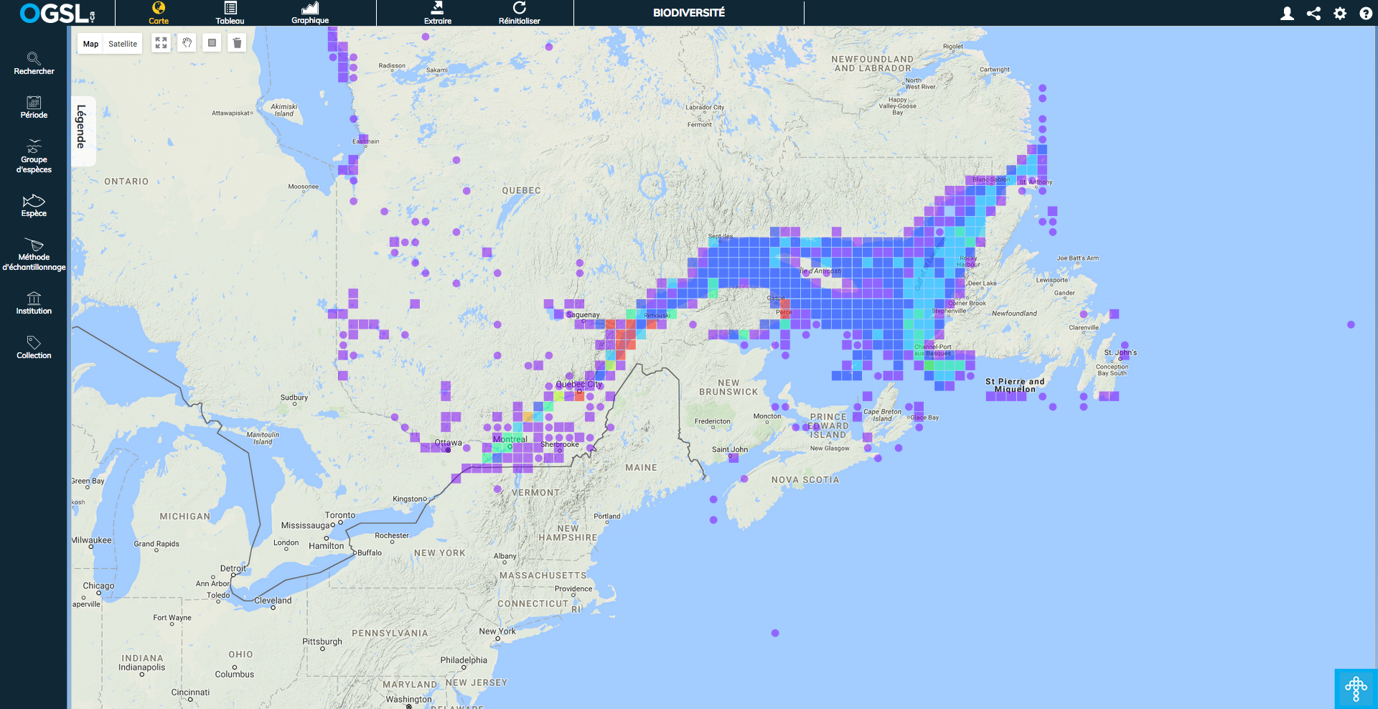Image resolution: width=1378 pixels, height=709 pixels.
Task: Click the Extraire button
Action: 437,13
